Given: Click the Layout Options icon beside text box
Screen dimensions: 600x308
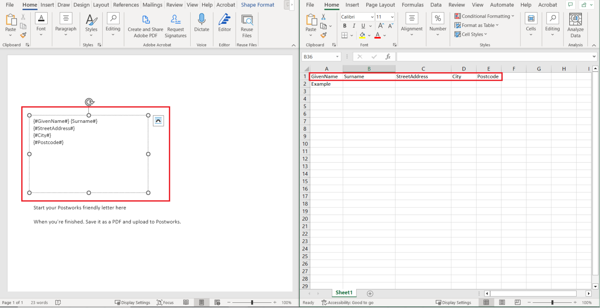Looking at the screenshot, I should coord(159,121).
